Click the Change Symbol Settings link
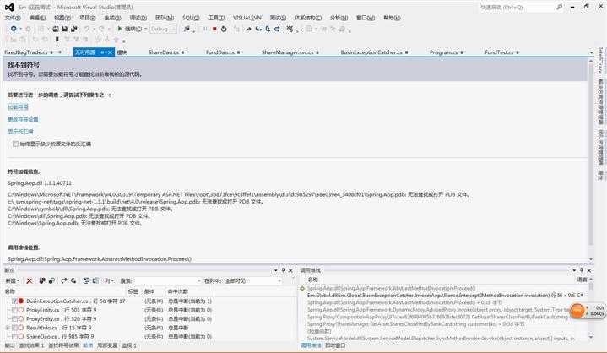Image resolution: width=607 pixels, height=353 pixels. pos(23,119)
